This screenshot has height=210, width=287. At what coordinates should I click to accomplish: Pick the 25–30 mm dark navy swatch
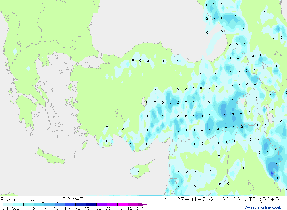(x=91, y=204)
